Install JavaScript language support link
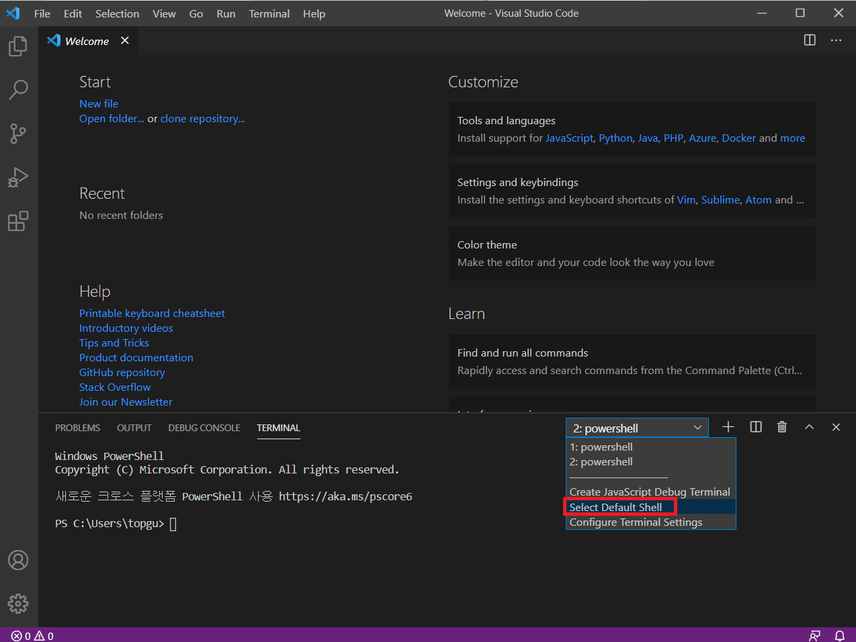 click(x=569, y=138)
